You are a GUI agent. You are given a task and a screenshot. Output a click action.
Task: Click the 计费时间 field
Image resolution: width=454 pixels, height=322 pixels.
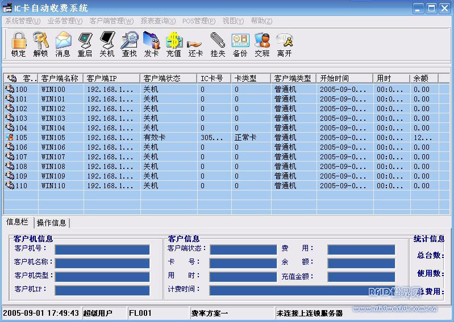302,290
